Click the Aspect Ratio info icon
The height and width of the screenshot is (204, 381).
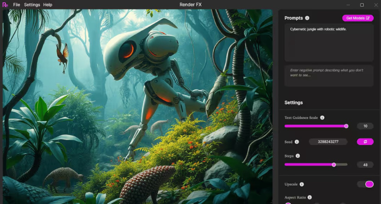[x=310, y=197]
